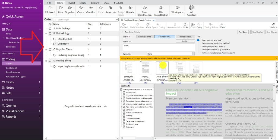The width and height of the screenshot is (278, 140).
Task: Open the Item ribbon menu
Action: [x=61, y=10]
